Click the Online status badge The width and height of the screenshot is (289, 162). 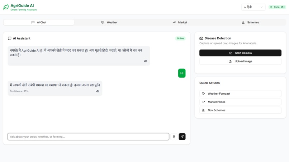pyautogui.click(x=180, y=38)
